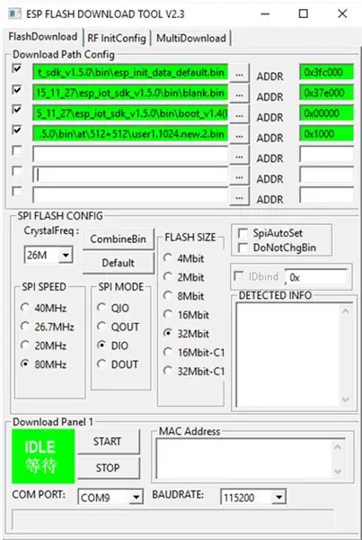
Task: Open the COM PORT COM9 dropdown
Action: point(137,498)
